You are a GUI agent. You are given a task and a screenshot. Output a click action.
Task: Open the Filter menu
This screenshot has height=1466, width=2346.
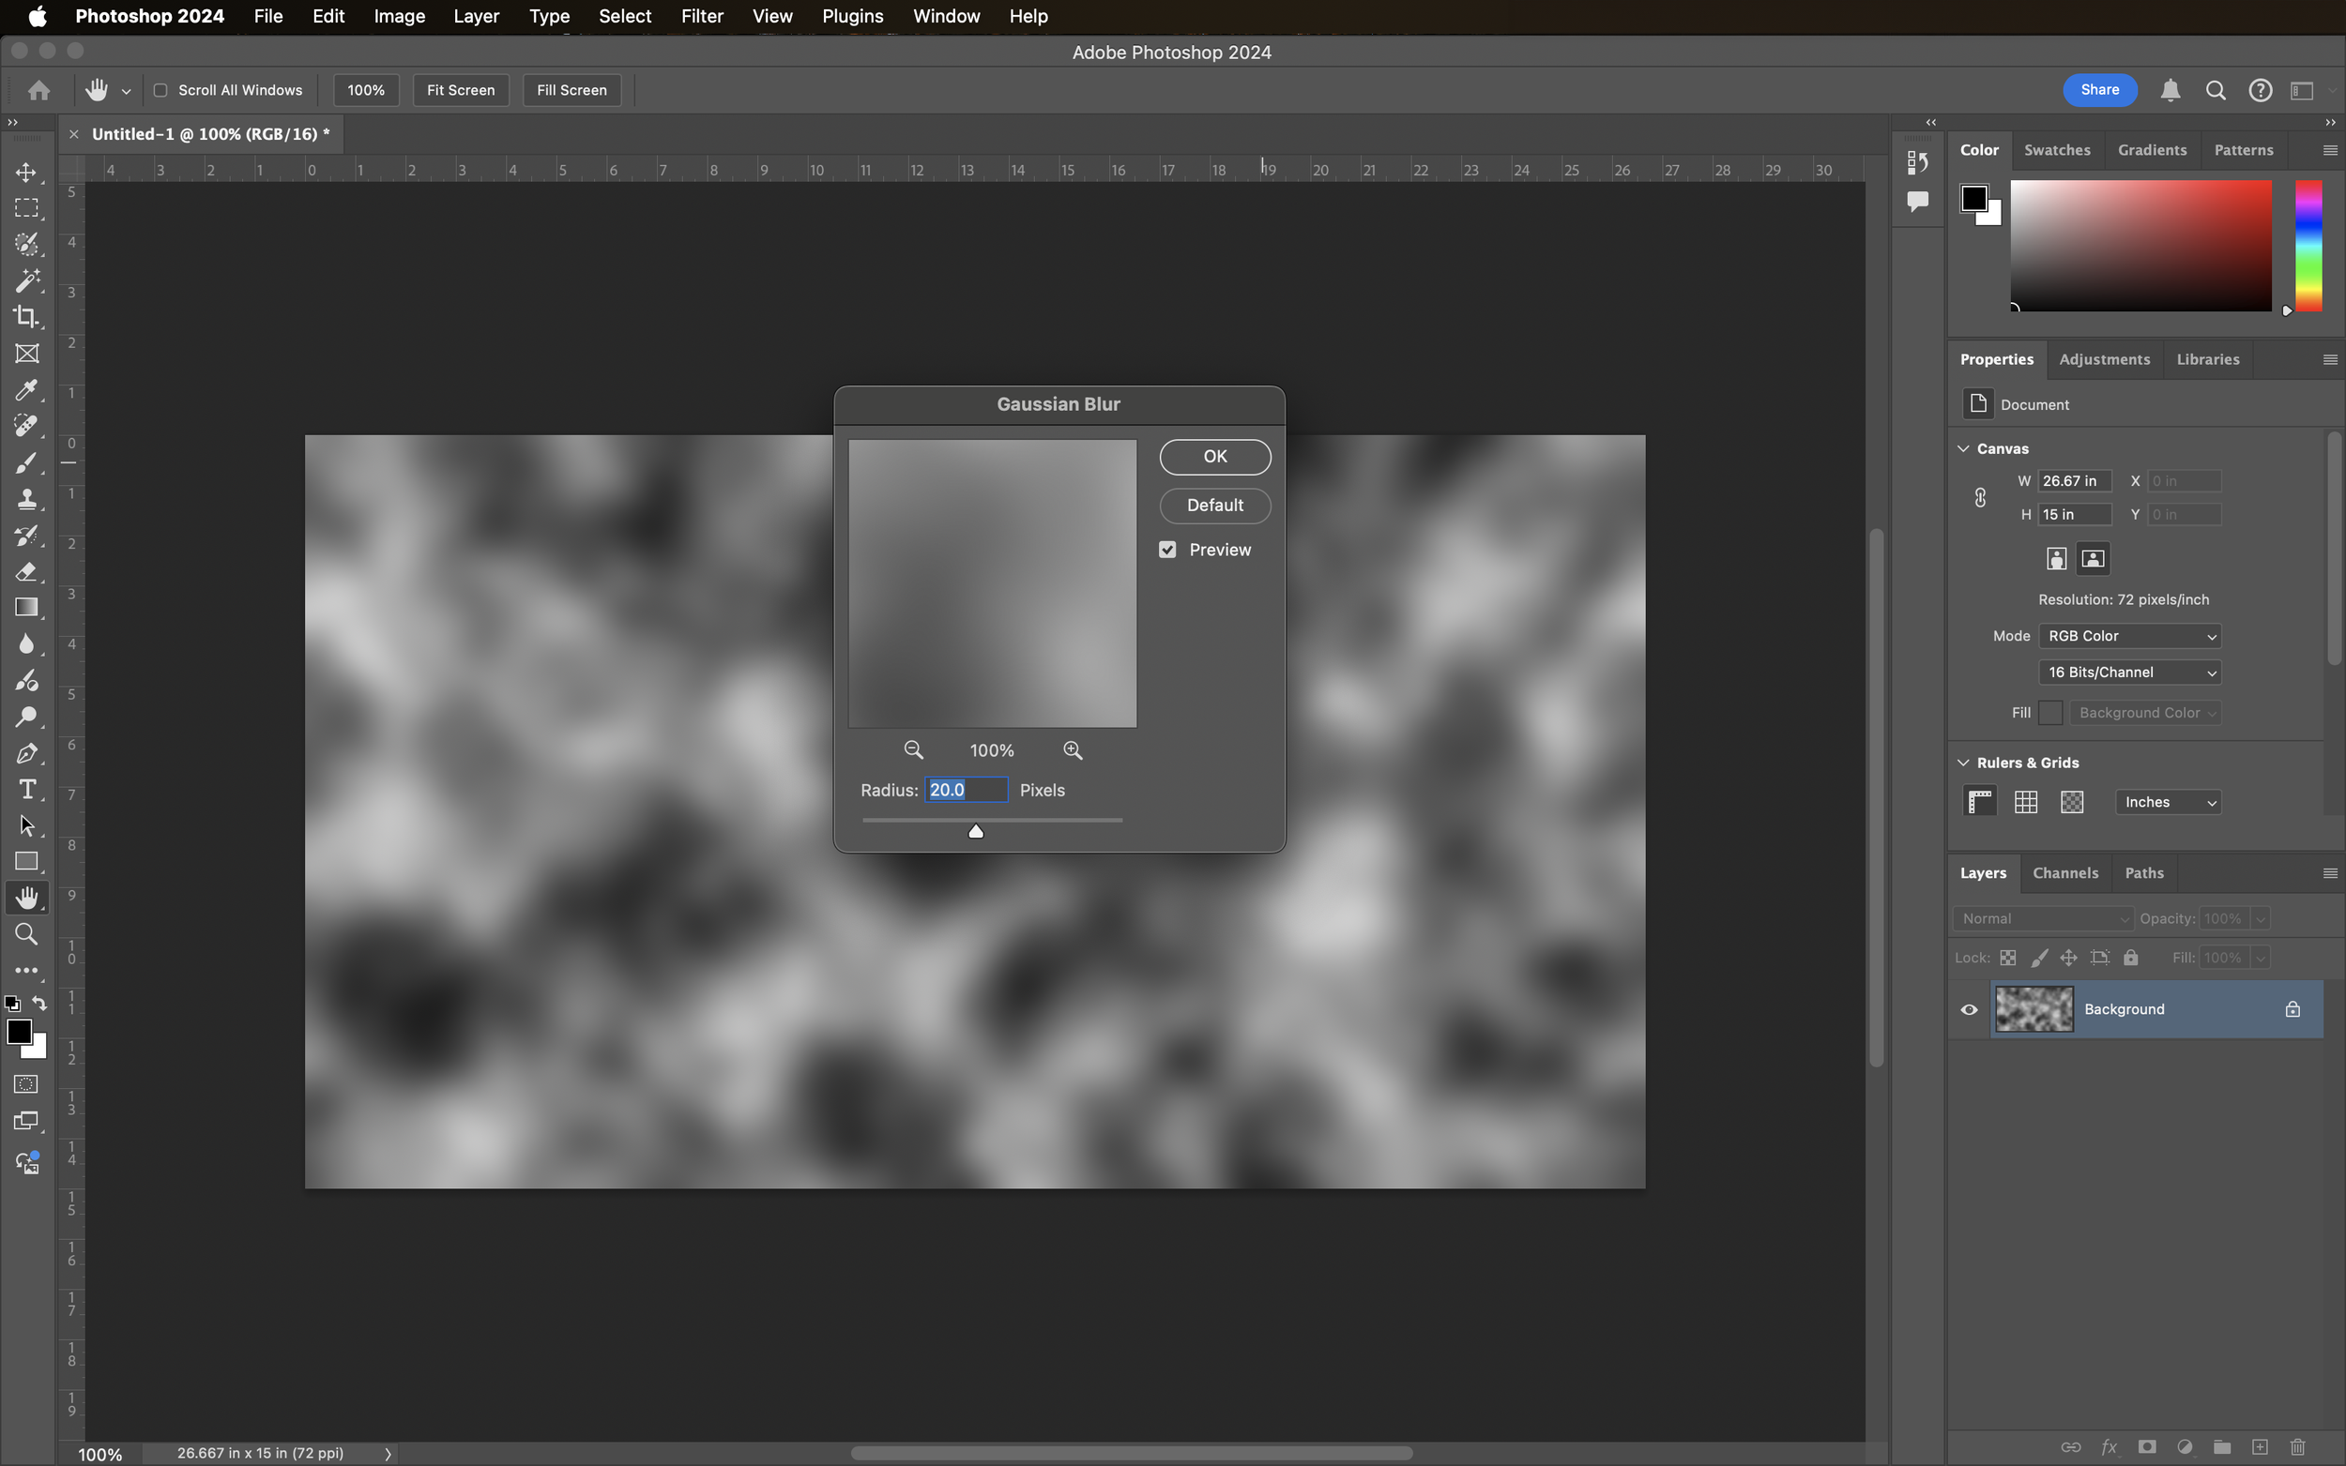pyautogui.click(x=701, y=17)
